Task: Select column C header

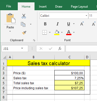Action: [70, 57]
